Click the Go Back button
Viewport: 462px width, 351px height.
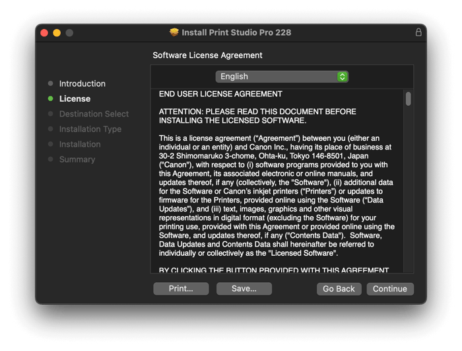[x=339, y=289]
